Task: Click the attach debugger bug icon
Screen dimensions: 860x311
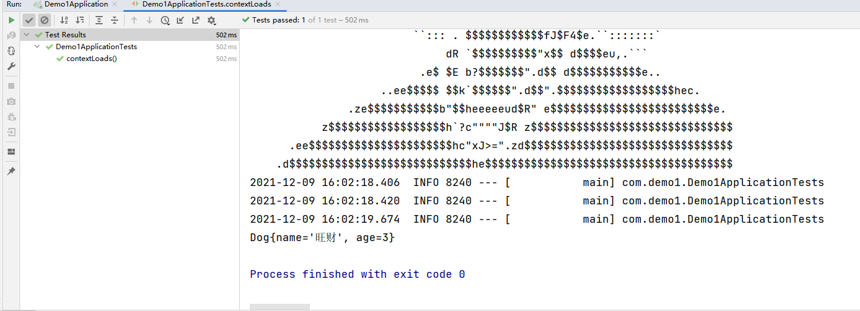Action: point(11,117)
